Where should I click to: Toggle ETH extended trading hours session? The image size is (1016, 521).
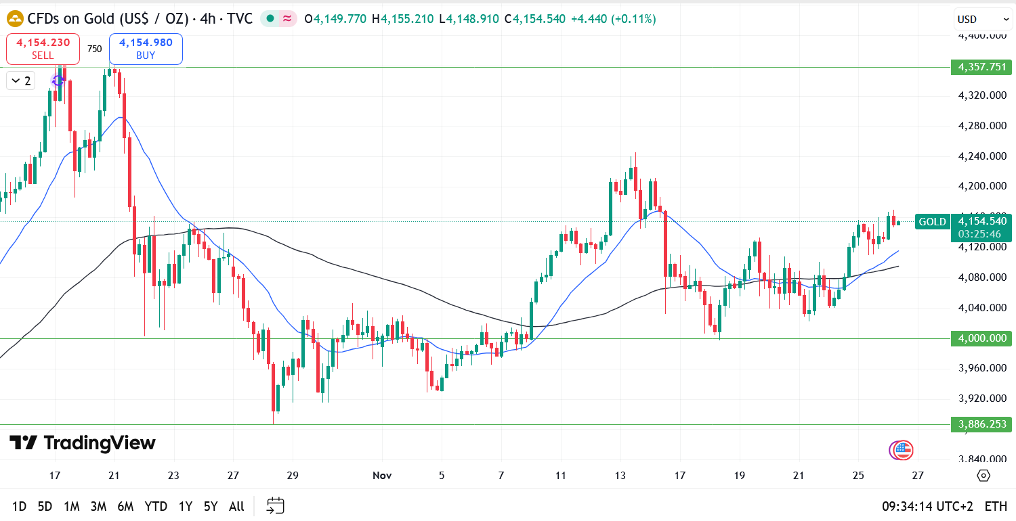[995, 506]
